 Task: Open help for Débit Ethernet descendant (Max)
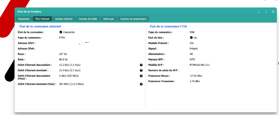pyautogui.click(x=141, y=76)
